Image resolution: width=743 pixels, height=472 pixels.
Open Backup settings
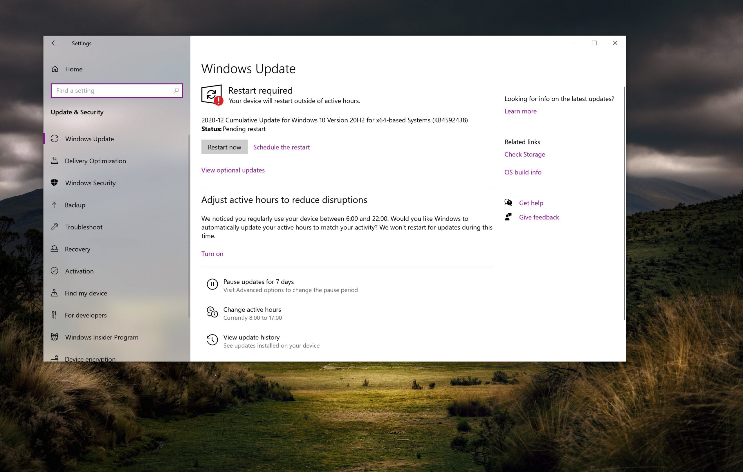coord(75,205)
